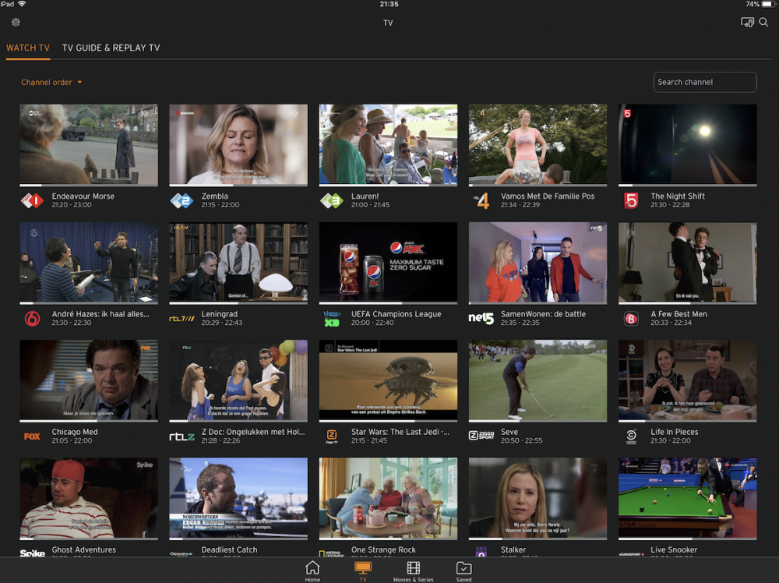Tap the RTL 7 channel logo
779x583 pixels.
tap(182, 319)
